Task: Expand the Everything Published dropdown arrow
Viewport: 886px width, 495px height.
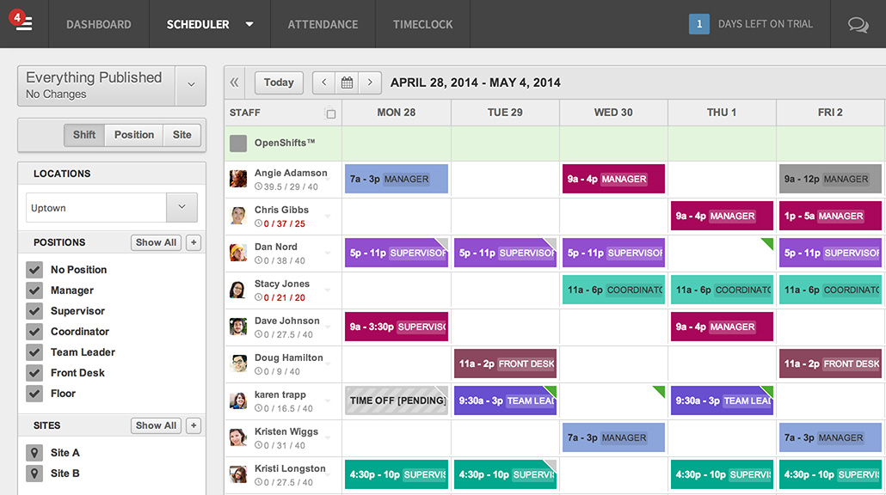Action: point(190,85)
